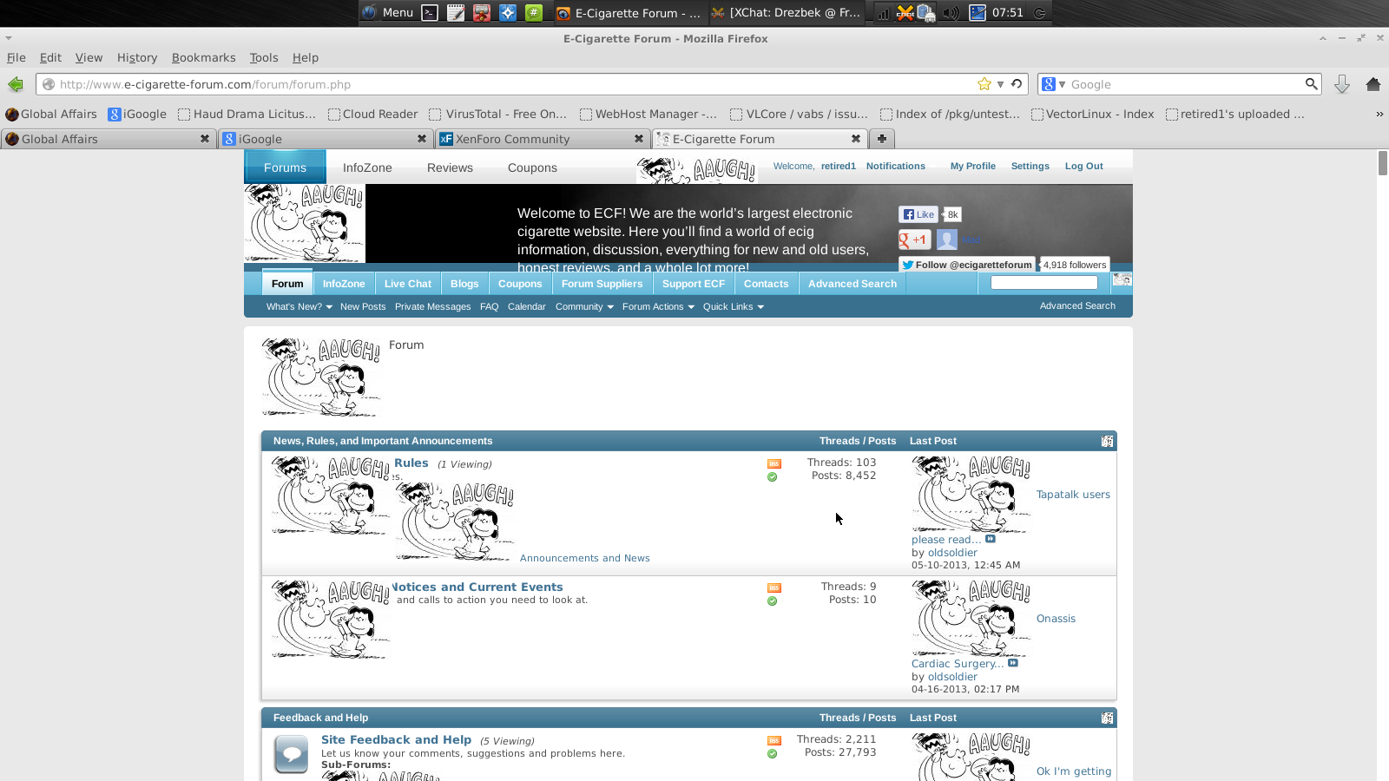Click the search magnifier in the Google box
Image resolution: width=1389 pixels, height=781 pixels.
[1311, 84]
